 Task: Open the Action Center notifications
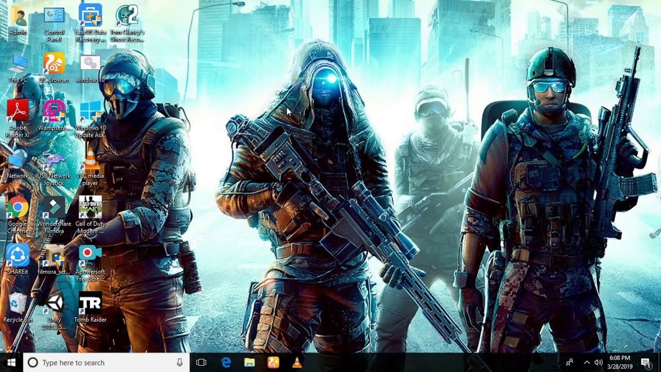646,363
